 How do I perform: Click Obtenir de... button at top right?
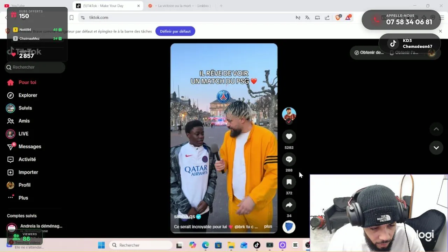point(369,52)
